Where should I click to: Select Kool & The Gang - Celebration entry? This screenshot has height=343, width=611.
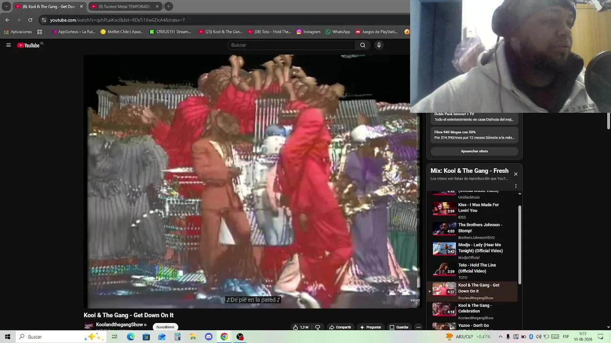click(x=473, y=311)
